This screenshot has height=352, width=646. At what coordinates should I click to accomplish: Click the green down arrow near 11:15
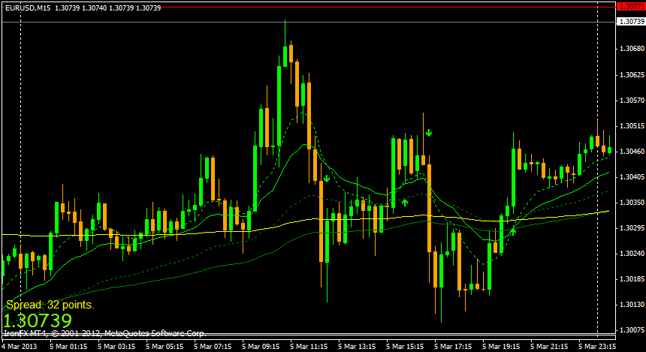(x=327, y=179)
